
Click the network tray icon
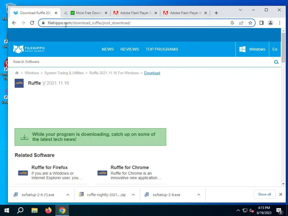coord(245,210)
